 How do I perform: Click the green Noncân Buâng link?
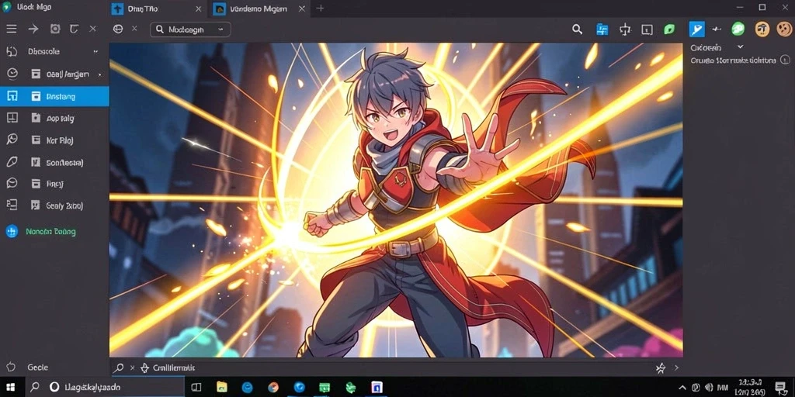pyautogui.click(x=50, y=232)
